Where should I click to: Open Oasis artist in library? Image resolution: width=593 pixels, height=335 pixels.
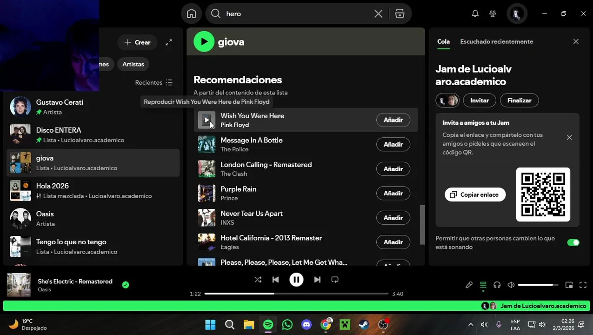coord(93,219)
